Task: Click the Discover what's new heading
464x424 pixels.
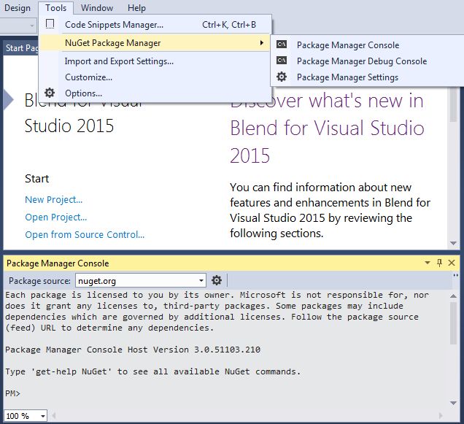Action: point(327,128)
